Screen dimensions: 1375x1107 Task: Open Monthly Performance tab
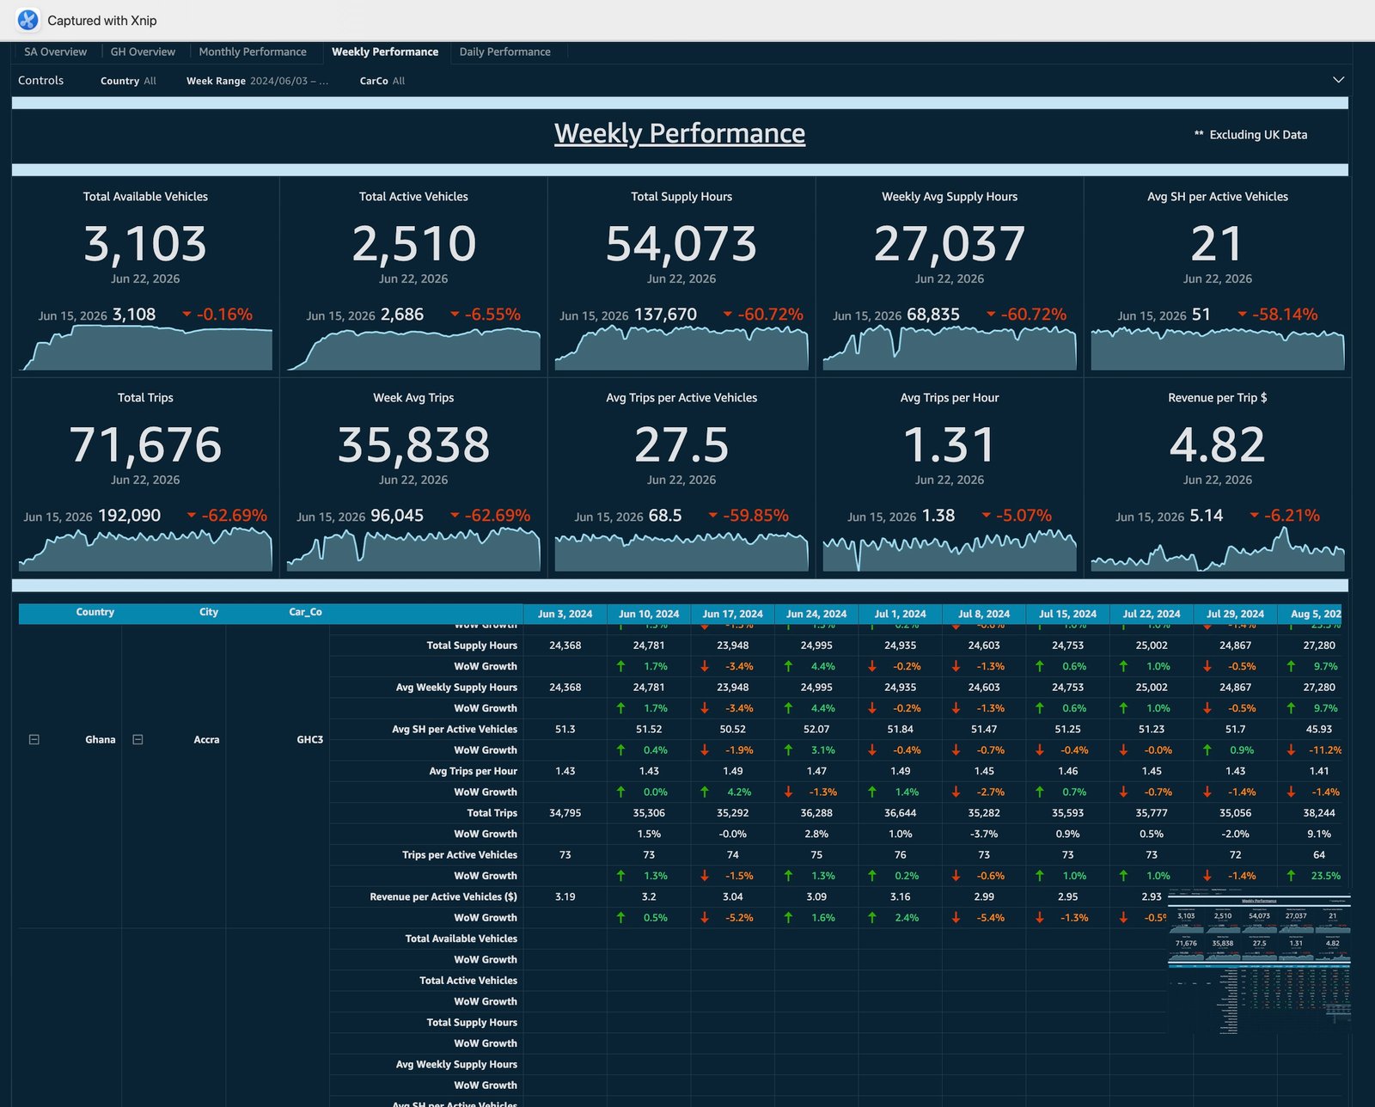(253, 52)
